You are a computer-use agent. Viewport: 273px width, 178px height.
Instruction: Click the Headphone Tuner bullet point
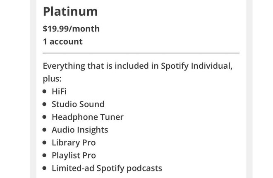44,117
